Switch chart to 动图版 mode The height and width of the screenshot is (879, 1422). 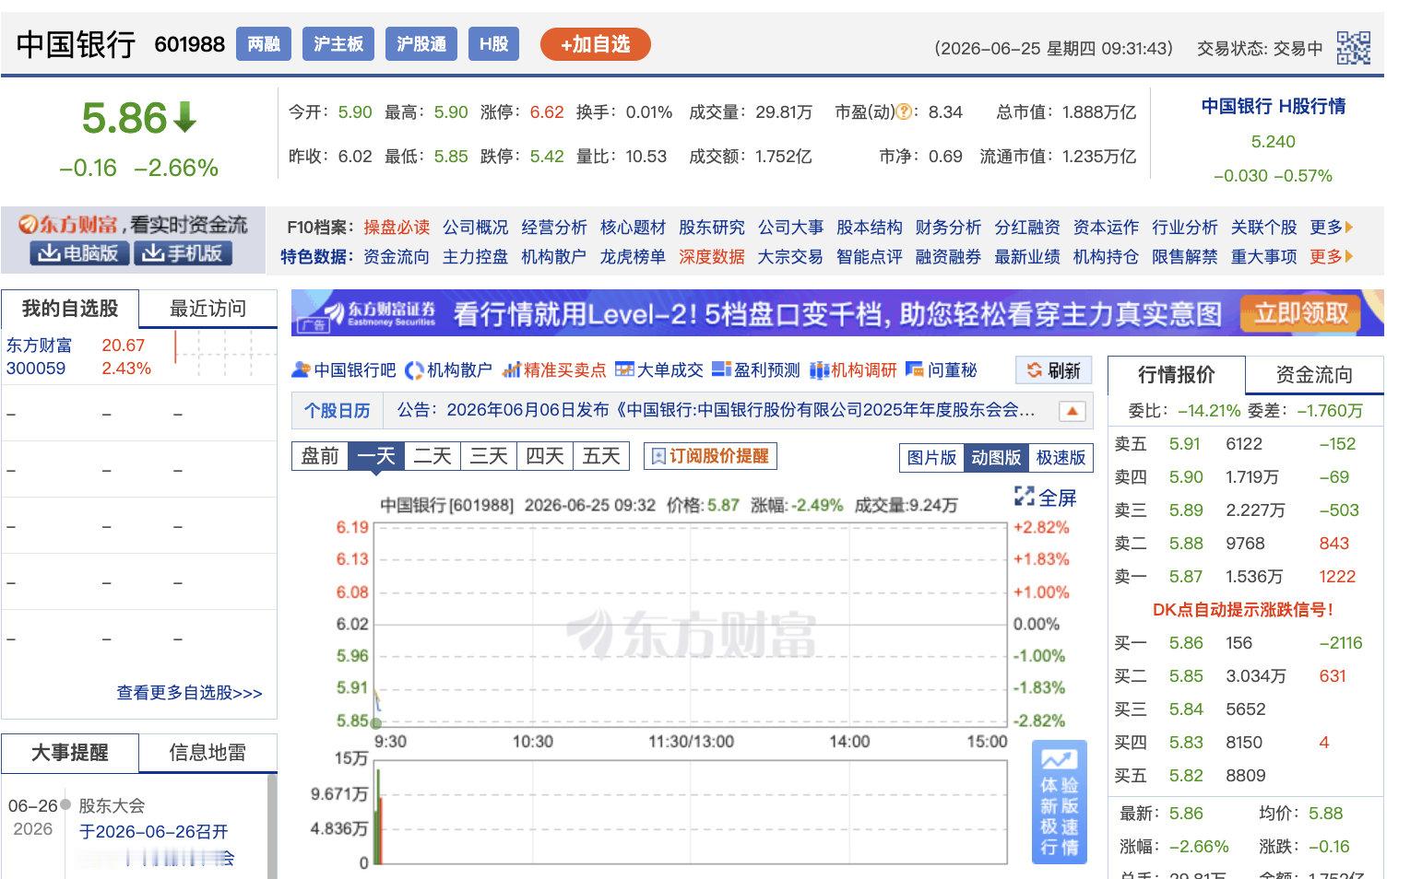pyautogui.click(x=996, y=458)
